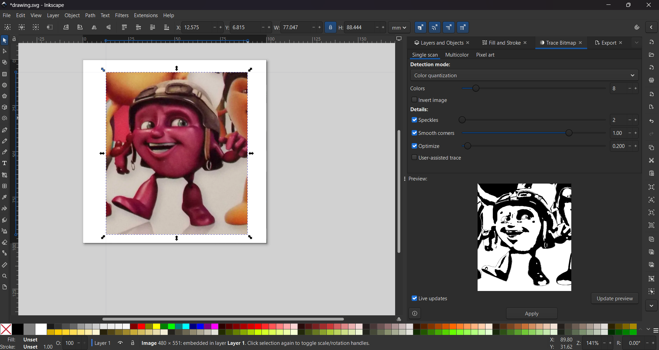Screen dimensions: 659x350
Task: Select the Zoom tool
Action: pyautogui.click(x=4, y=276)
